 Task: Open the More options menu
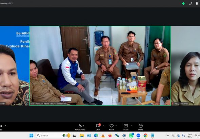point(141,127)
